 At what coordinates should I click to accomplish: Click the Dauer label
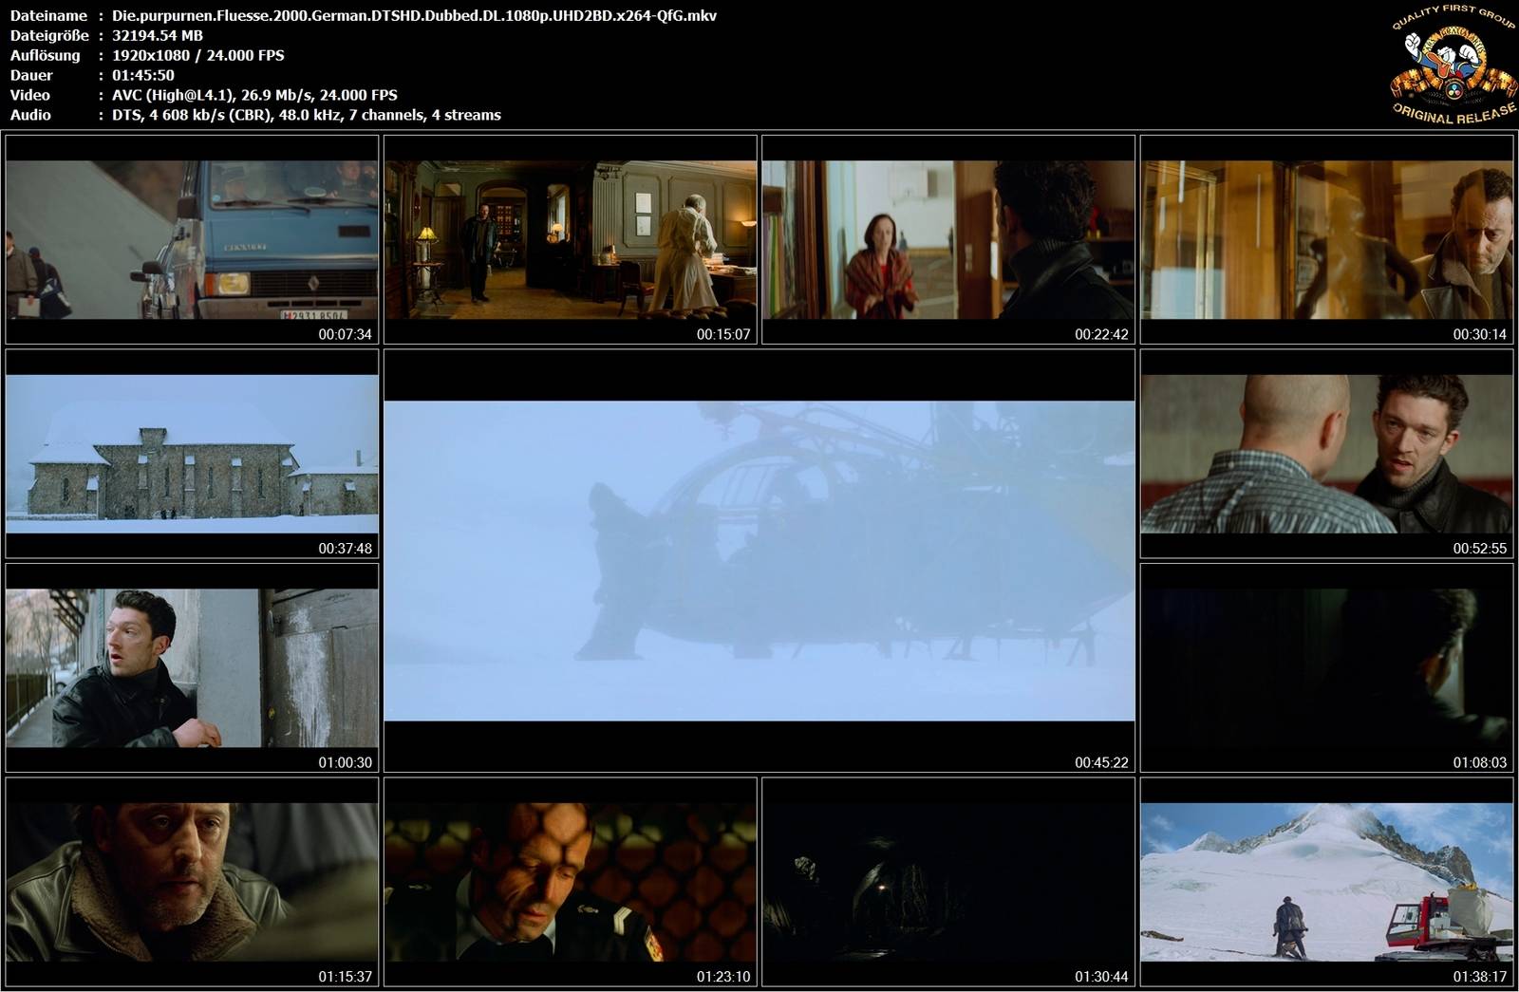point(31,75)
